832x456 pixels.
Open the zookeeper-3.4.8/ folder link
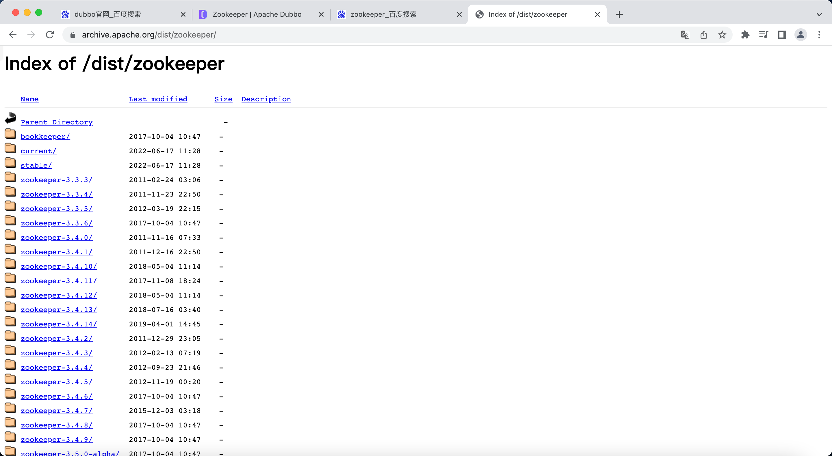coord(57,425)
